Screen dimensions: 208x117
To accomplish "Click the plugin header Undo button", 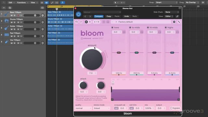I will pos(126,16).
